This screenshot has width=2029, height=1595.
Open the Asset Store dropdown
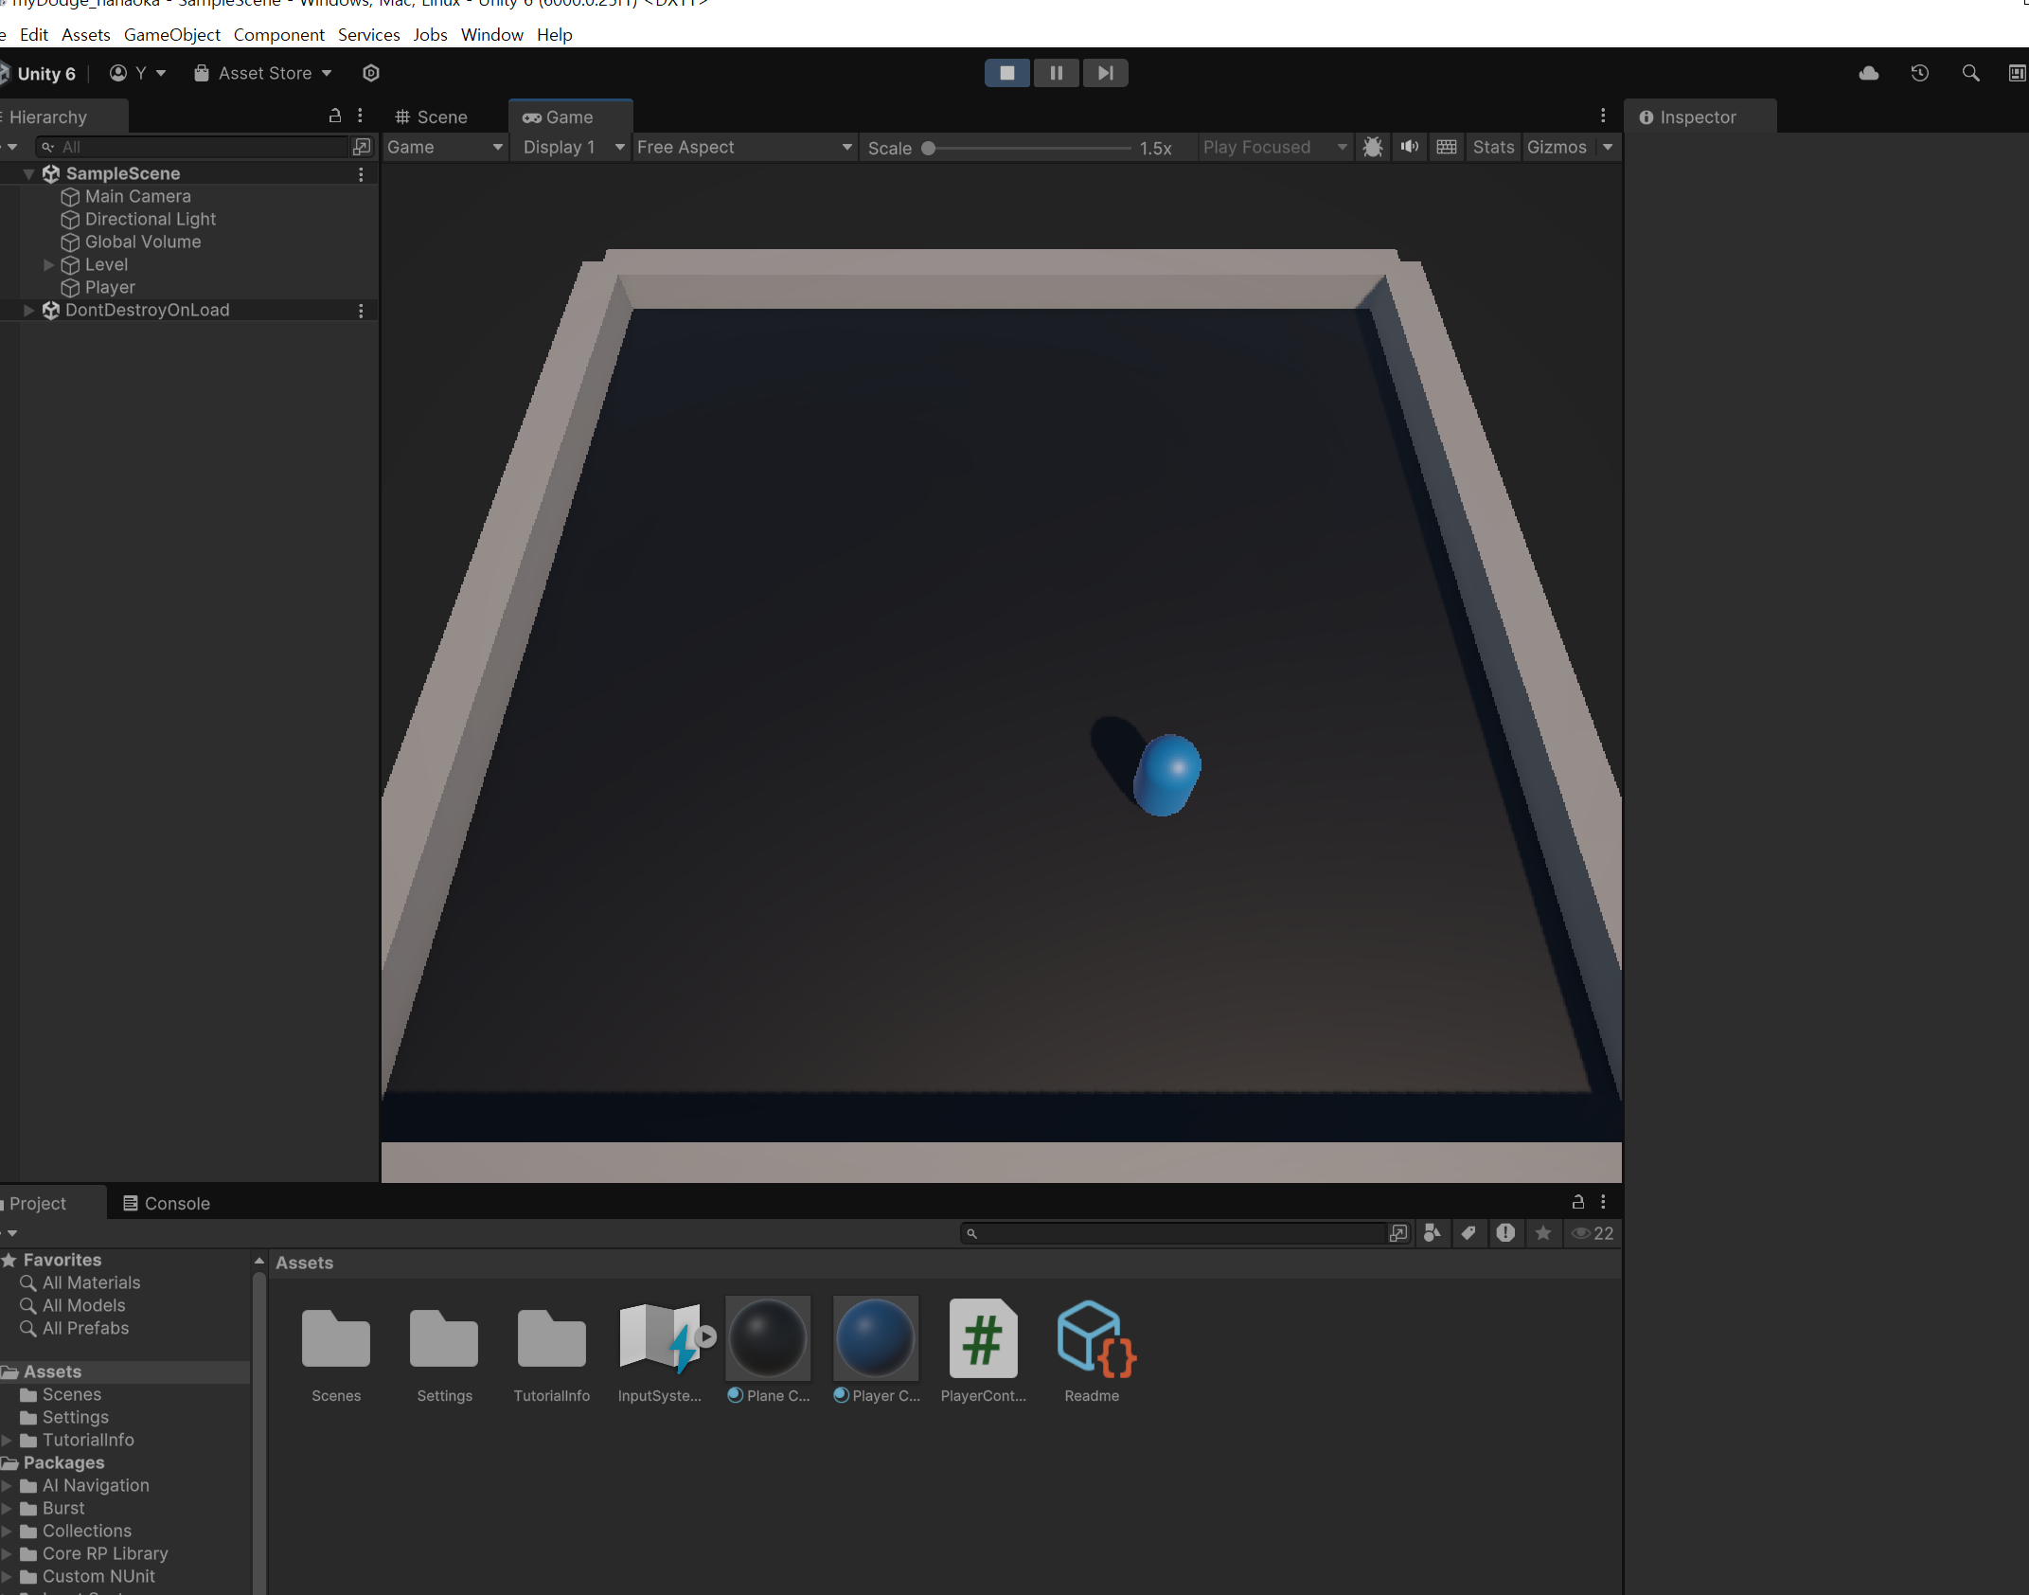(264, 73)
